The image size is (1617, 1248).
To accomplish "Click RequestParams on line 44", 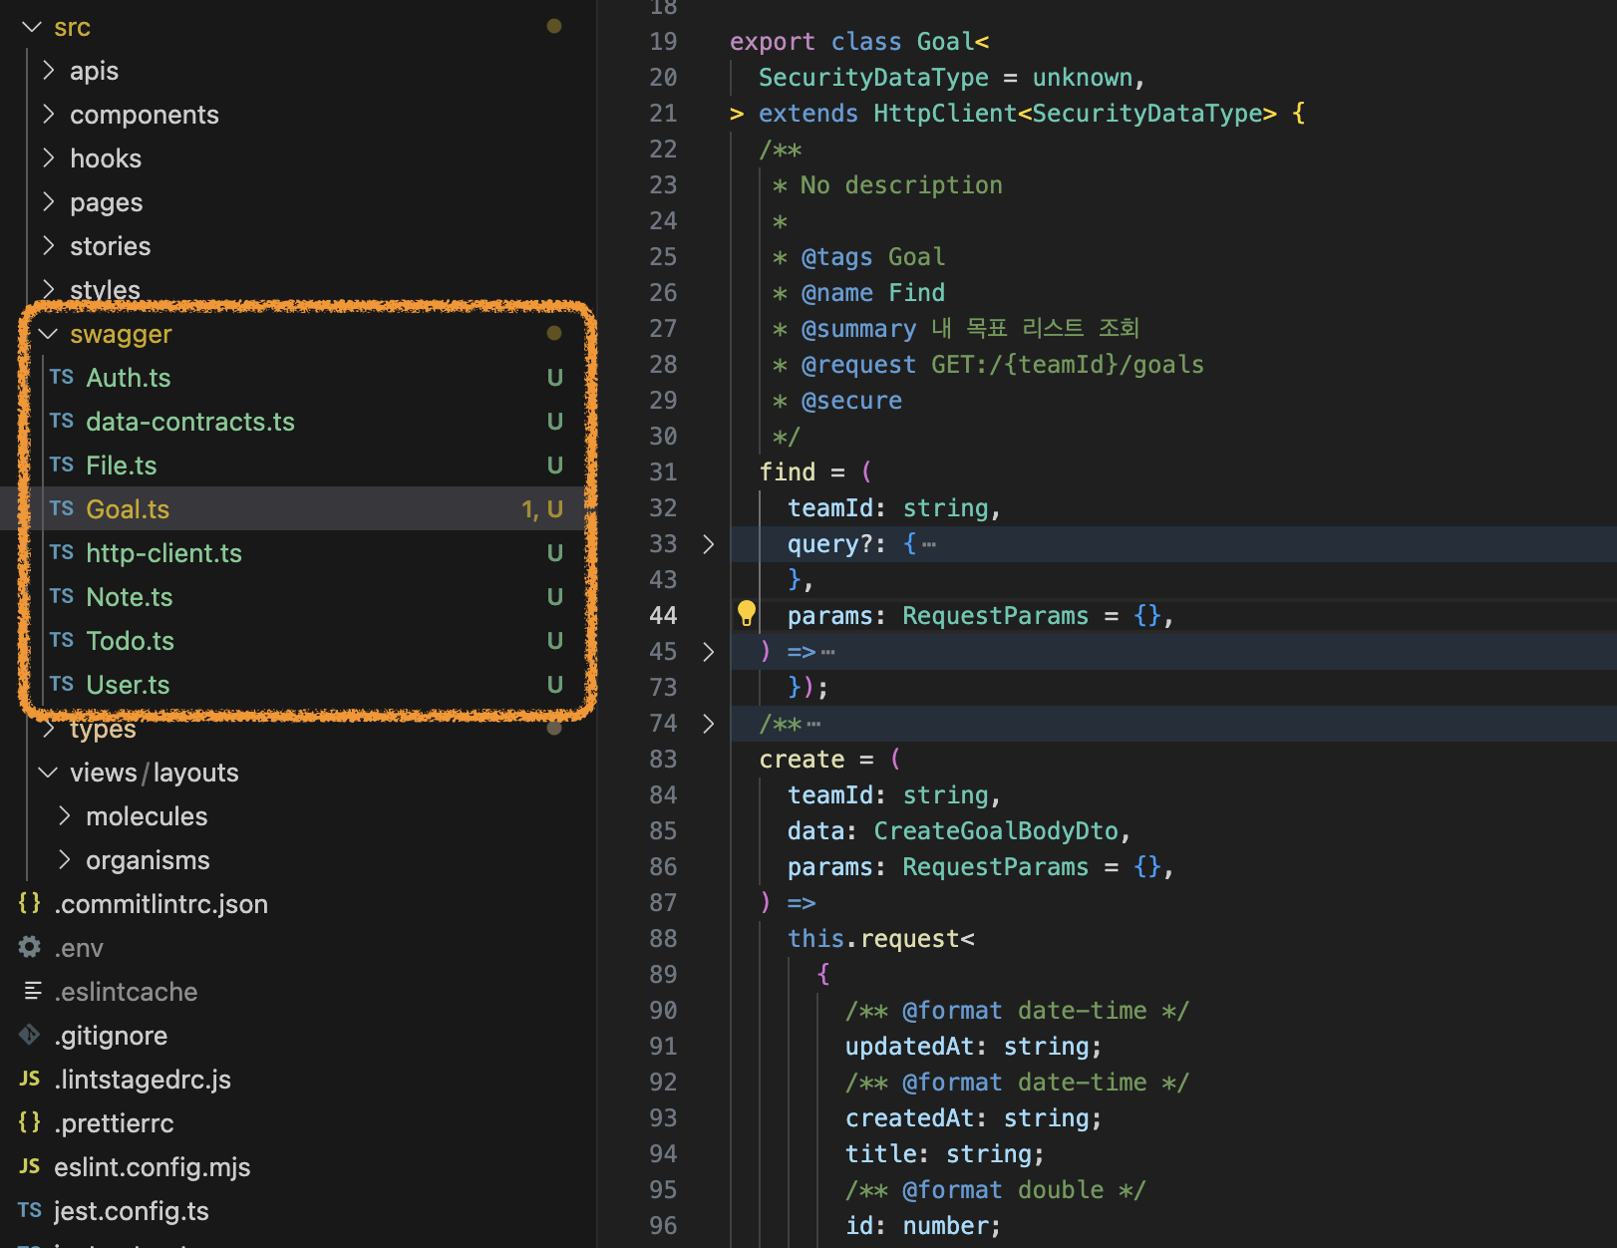I will (995, 615).
